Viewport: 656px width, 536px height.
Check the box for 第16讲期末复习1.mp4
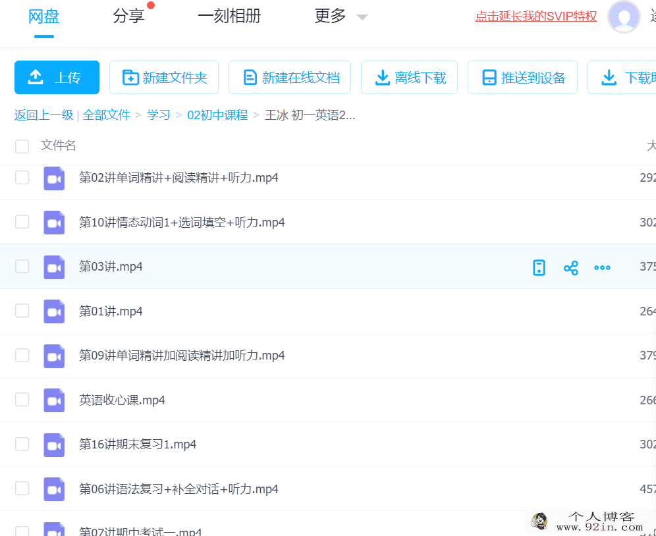point(22,444)
